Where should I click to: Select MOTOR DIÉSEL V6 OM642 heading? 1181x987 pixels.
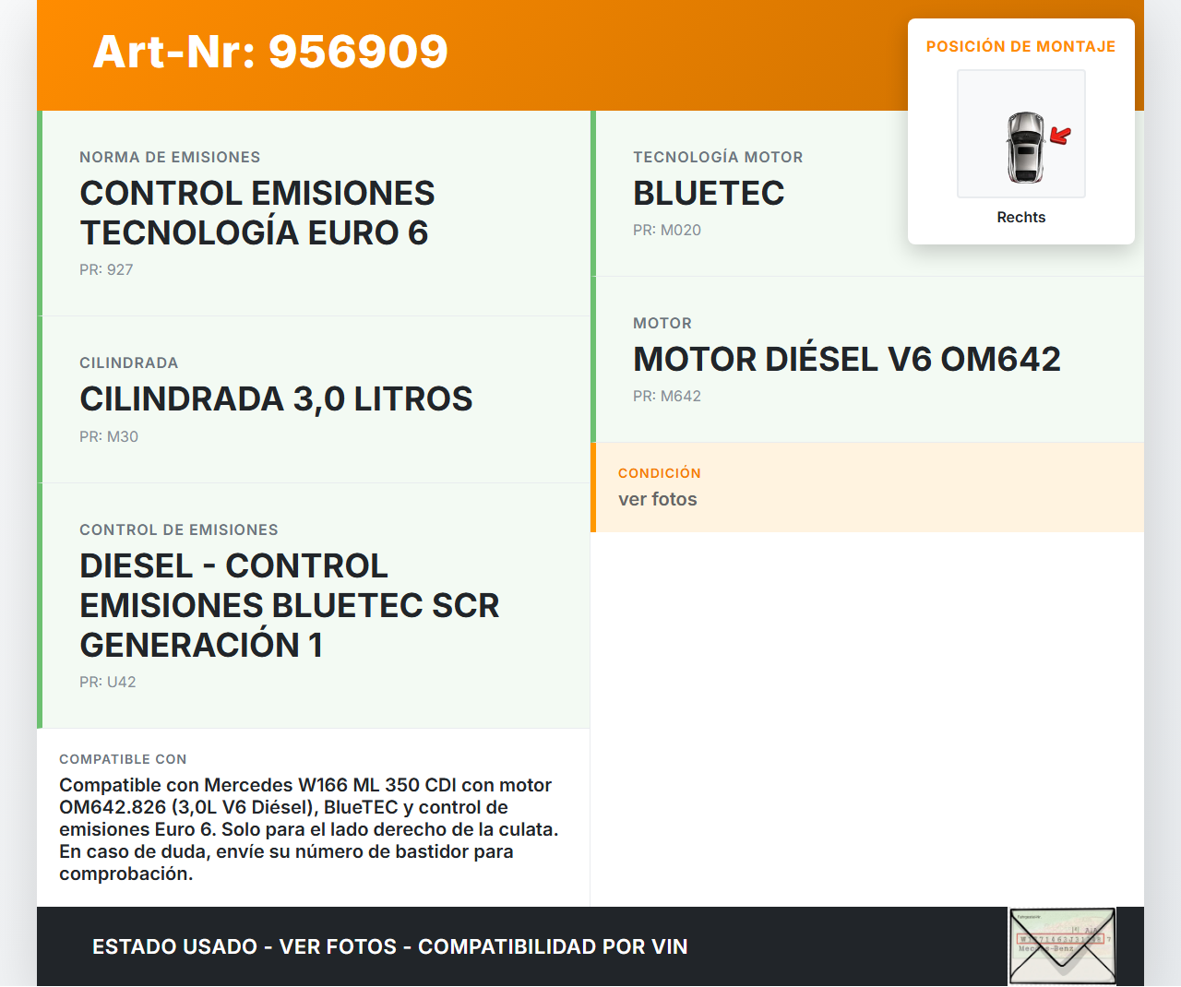point(847,360)
